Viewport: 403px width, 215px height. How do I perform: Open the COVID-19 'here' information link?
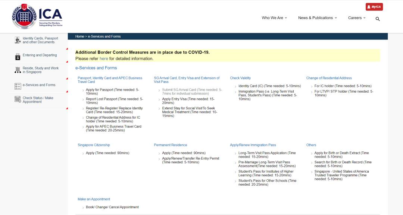[x=104, y=59]
